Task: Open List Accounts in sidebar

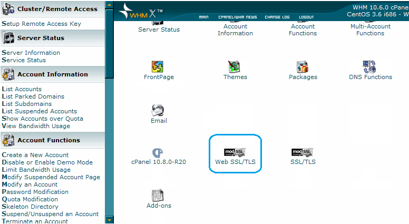Action: 22,89
